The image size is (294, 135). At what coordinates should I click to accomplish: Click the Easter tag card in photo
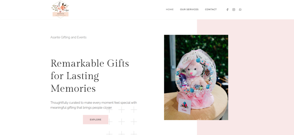coord(185,106)
